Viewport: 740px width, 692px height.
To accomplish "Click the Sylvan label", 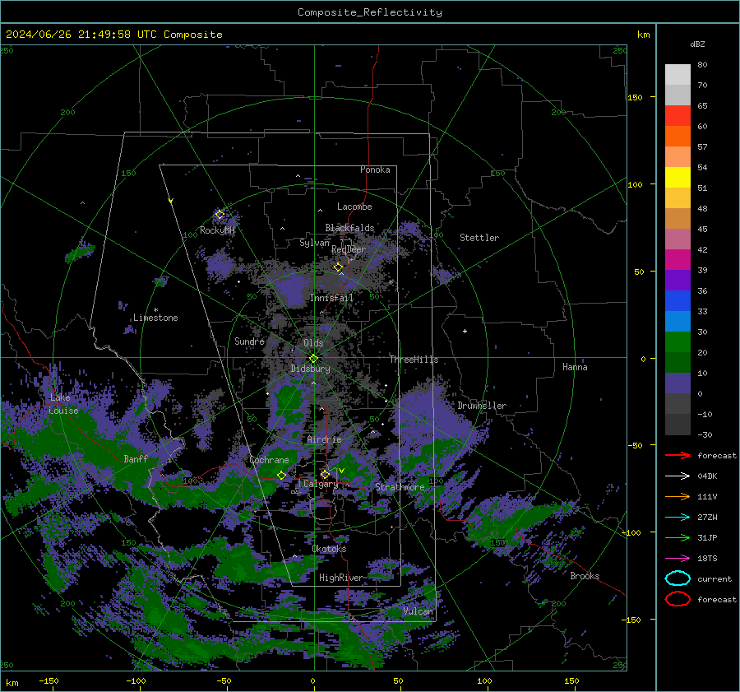I will point(314,243).
